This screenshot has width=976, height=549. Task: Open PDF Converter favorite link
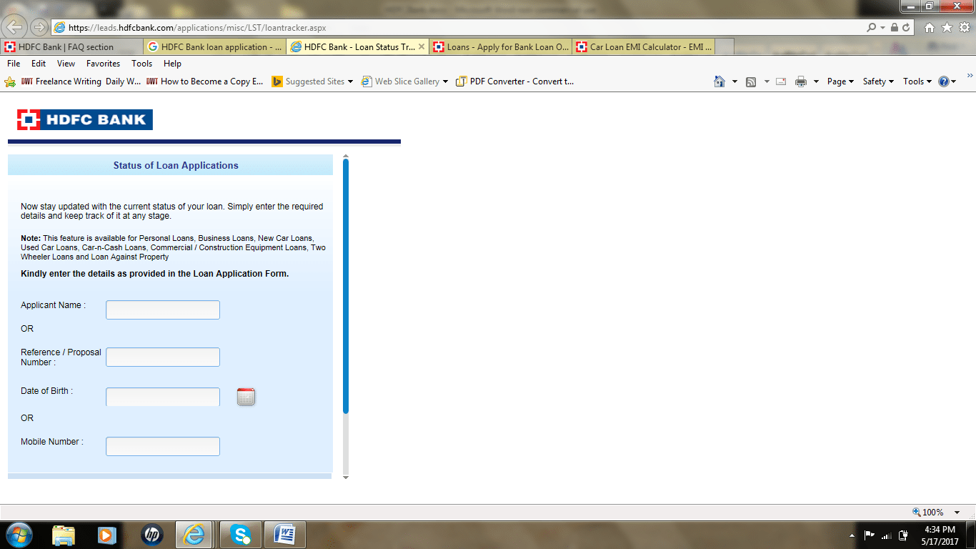coord(514,81)
